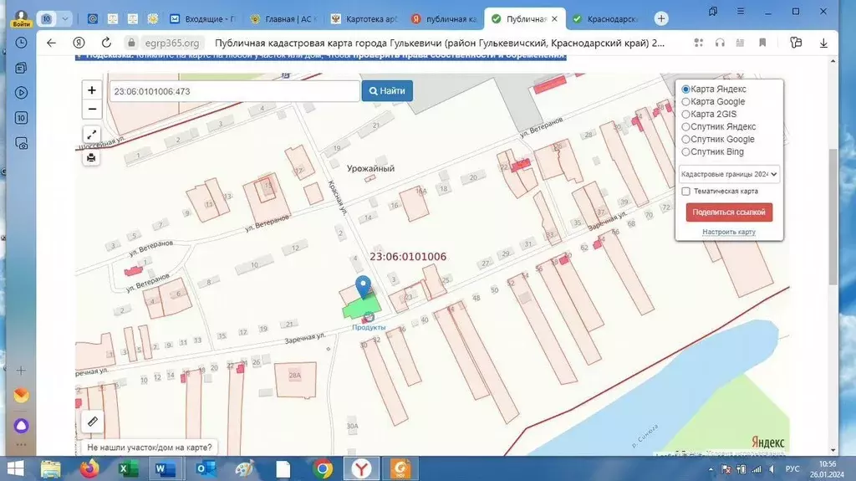Image resolution: width=856 pixels, height=481 pixels.
Task: Open browser main menu hamburger
Action: tap(741, 12)
